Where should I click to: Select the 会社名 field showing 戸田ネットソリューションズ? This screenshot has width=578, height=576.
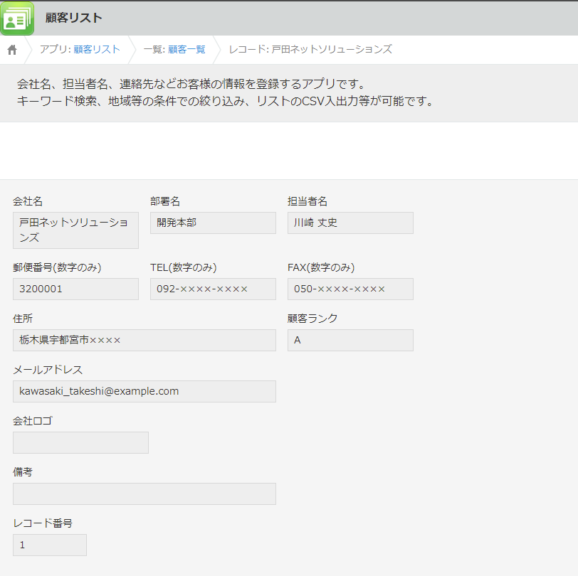click(75, 230)
